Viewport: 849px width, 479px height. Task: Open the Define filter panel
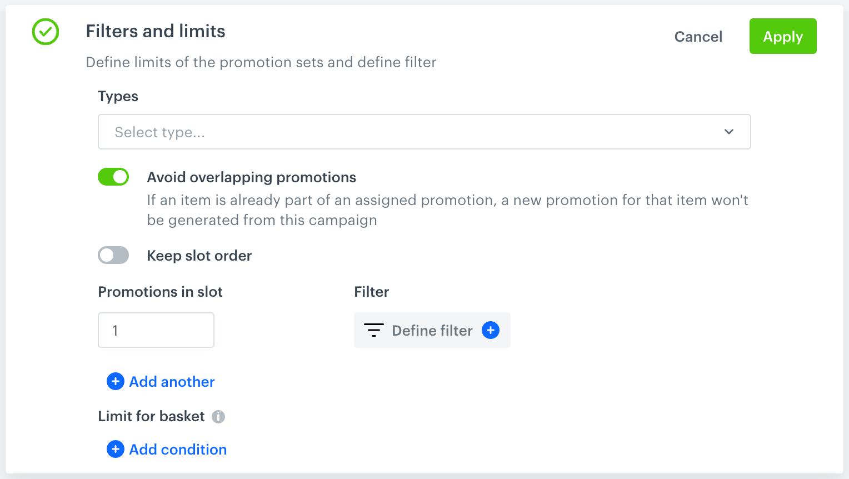click(x=432, y=330)
